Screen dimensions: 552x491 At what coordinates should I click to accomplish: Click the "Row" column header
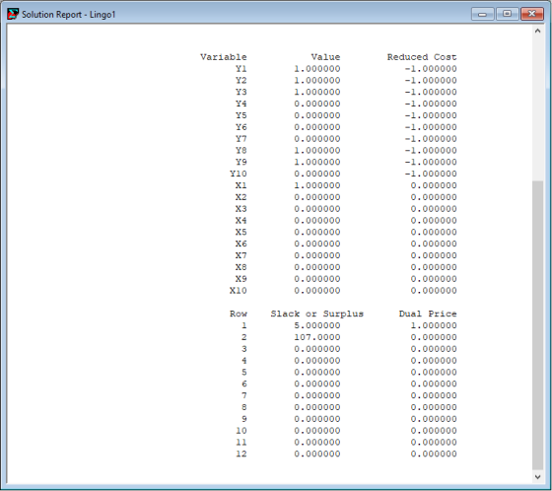tap(239, 314)
